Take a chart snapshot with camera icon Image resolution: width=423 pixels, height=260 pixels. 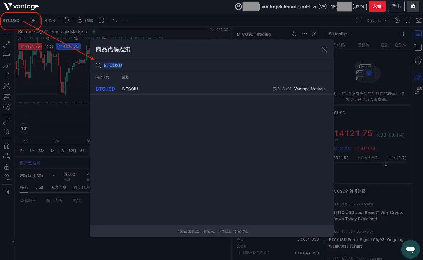418,20
